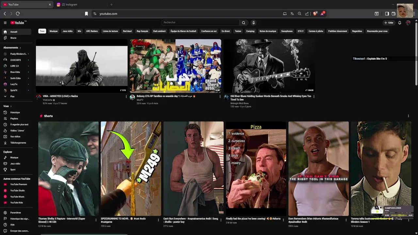Image resolution: width=418 pixels, height=235 pixels.
Task: Open Brave Shields lion icon
Action: click(315, 14)
